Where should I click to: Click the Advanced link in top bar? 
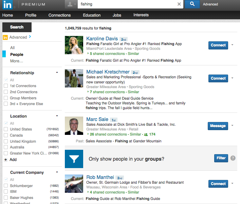(x=210, y=4)
